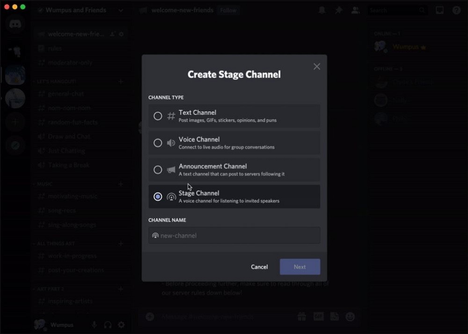Click the notification bell icon

coord(322,10)
